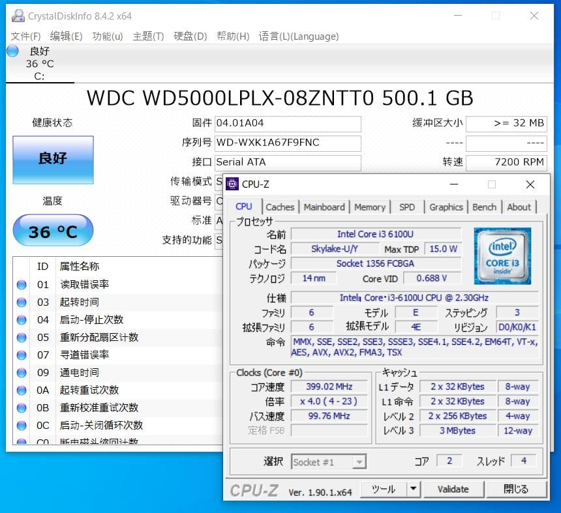561x513 pixels.
Task: Click the serial number field WD-WXK1A67F9FNC
Action: tap(288, 143)
